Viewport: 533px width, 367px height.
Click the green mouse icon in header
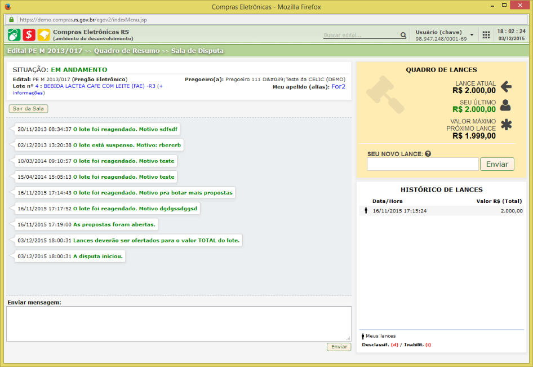coord(14,35)
